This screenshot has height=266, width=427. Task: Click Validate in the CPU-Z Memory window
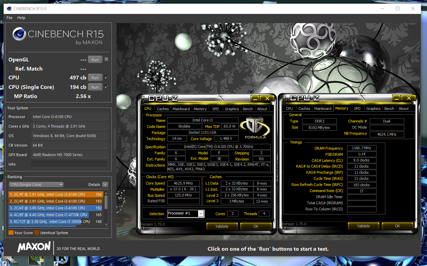coord(363,226)
